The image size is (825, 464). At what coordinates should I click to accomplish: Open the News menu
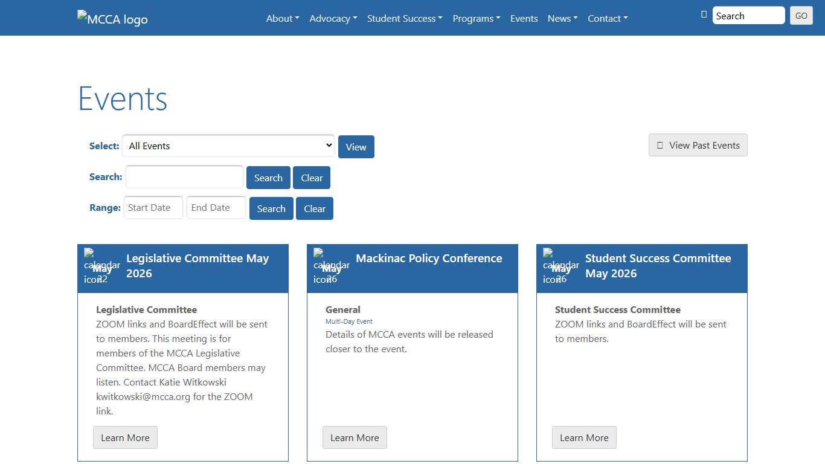tap(562, 18)
